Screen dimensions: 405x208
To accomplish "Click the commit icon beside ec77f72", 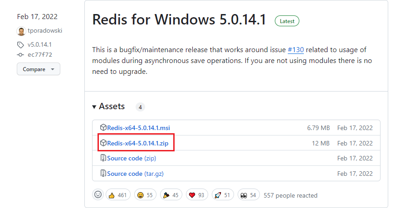I will (x=20, y=54).
